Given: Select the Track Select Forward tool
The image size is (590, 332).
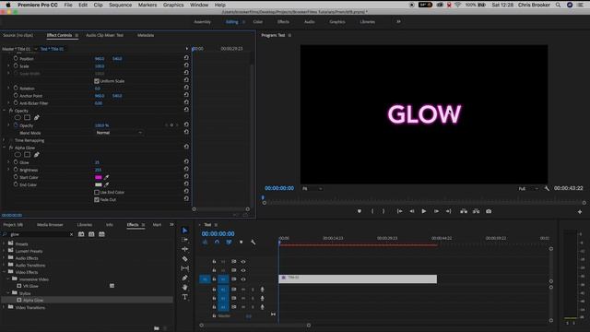Looking at the screenshot, I should 184,240.
